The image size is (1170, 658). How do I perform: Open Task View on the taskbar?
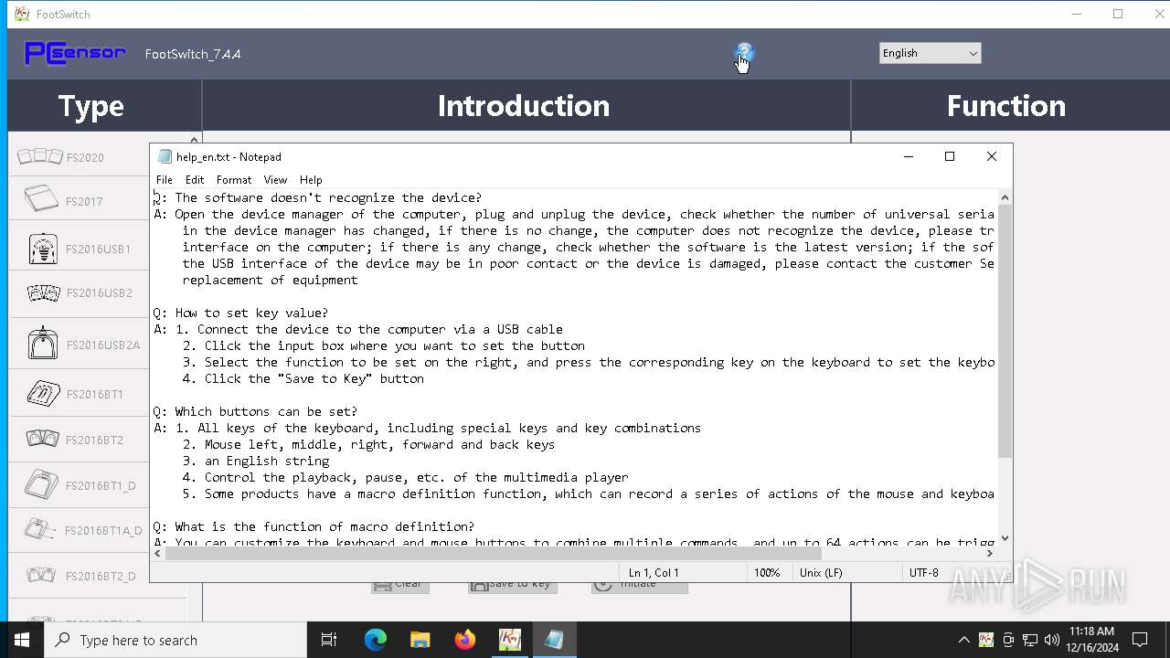tap(329, 640)
